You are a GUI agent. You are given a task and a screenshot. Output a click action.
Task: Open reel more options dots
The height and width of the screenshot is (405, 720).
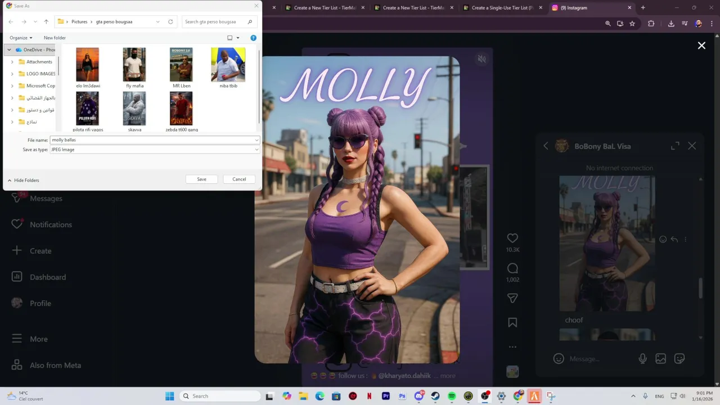[x=512, y=346]
